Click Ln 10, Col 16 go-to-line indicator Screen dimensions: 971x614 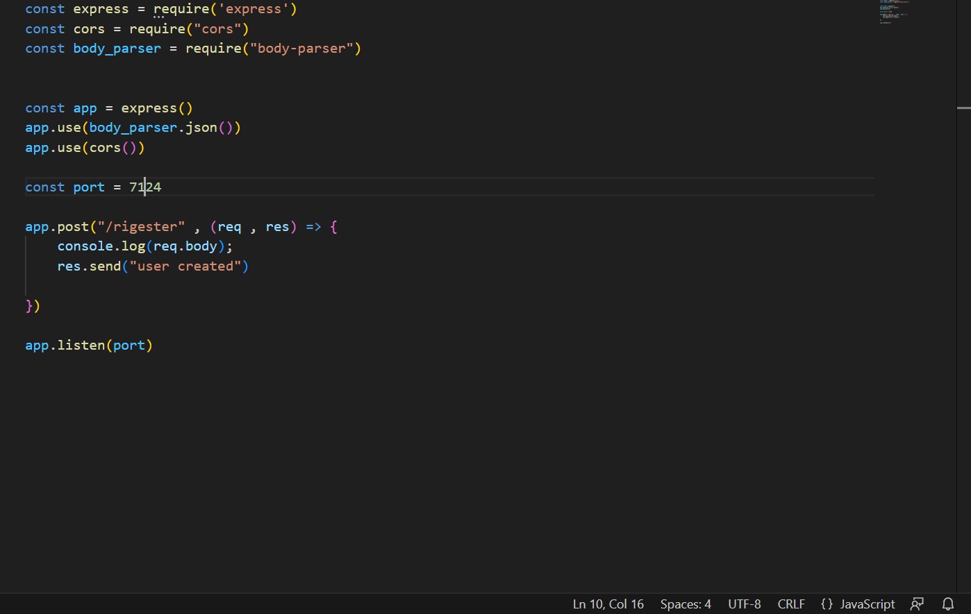(x=608, y=604)
